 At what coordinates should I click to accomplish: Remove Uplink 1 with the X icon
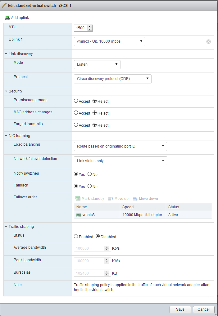click(x=209, y=41)
